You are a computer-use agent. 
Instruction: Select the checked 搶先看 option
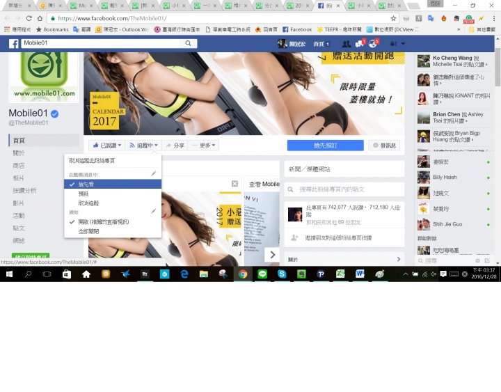(113, 185)
